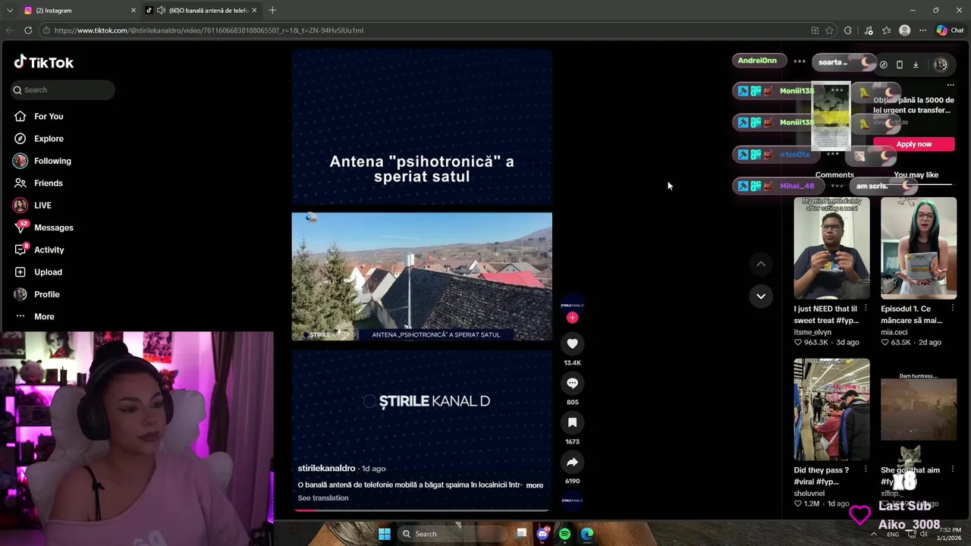Open options for 'Did they pass ?' video
971x546 pixels.
tap(866, 469)
